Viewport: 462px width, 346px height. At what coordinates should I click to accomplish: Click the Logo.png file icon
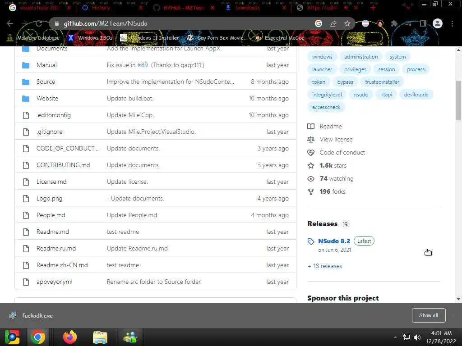(26, 199)
